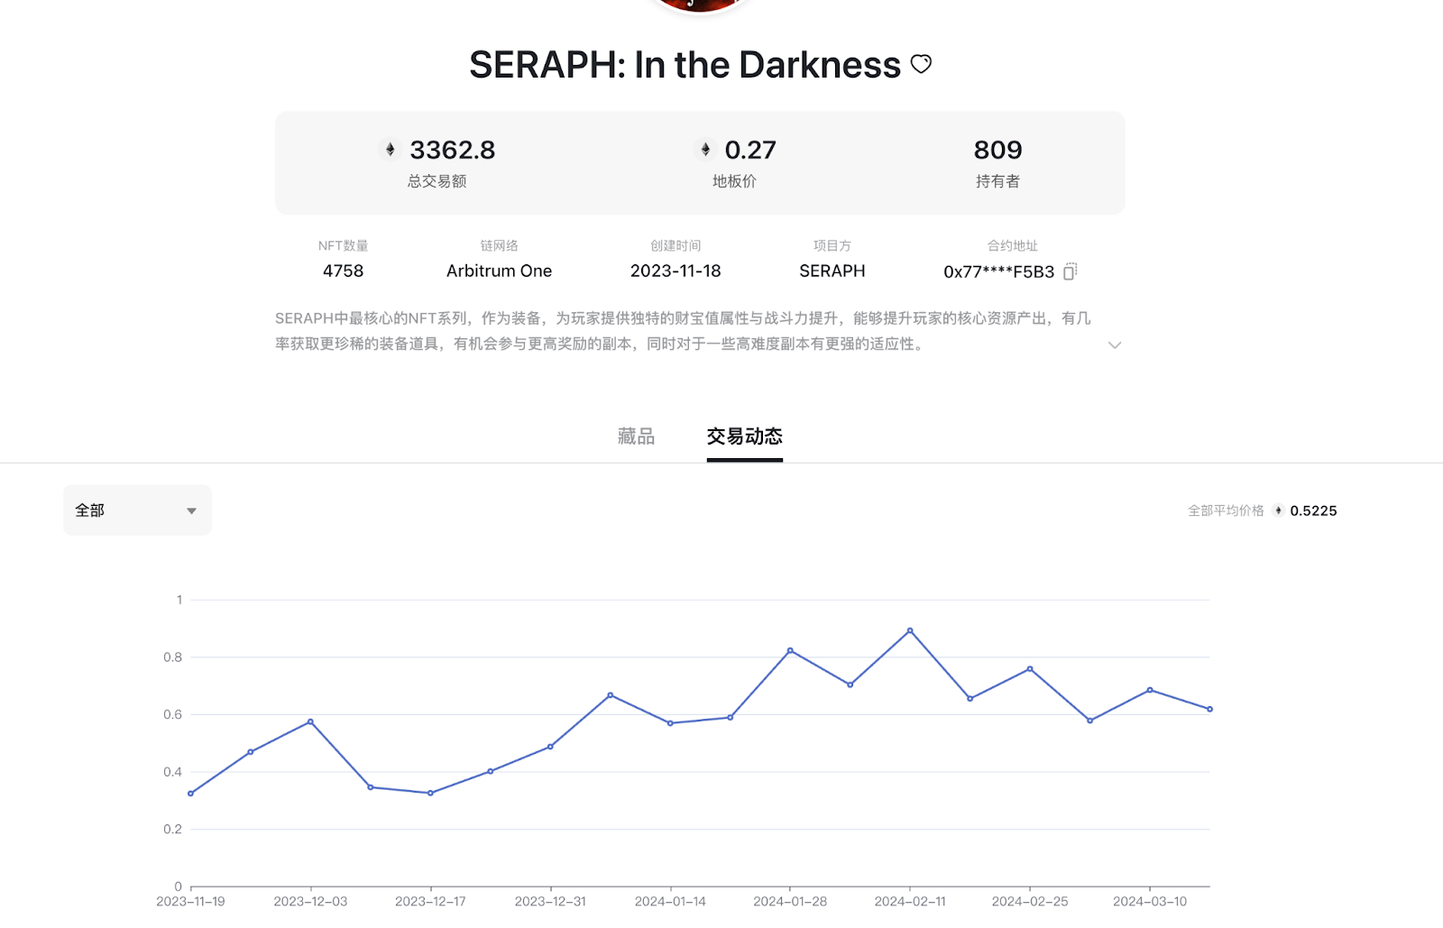
Task: Click the NFT数量 label
Action: (343, 245)
